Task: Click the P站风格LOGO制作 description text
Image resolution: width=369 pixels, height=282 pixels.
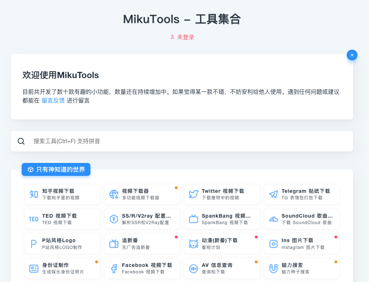Action: [62, 247]
